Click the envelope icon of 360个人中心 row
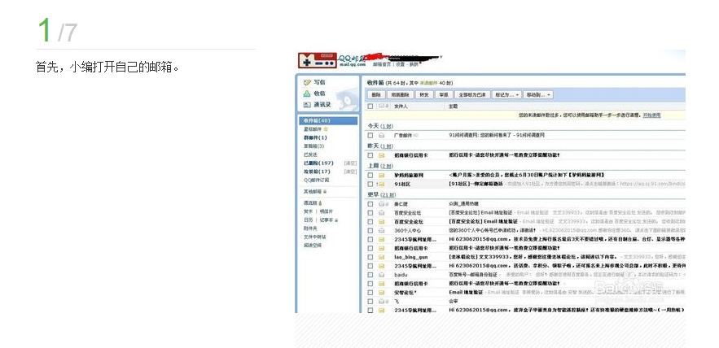 pyautogui.click(x=382, y=230)
